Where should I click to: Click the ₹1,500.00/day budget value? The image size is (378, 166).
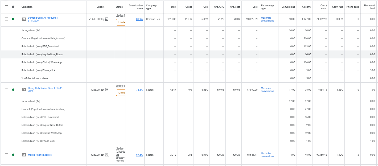tap(97, 19)
